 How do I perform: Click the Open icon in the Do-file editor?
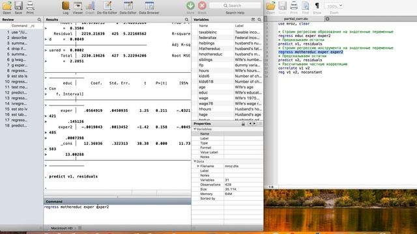pyautogui.click(x=271, y=6)
